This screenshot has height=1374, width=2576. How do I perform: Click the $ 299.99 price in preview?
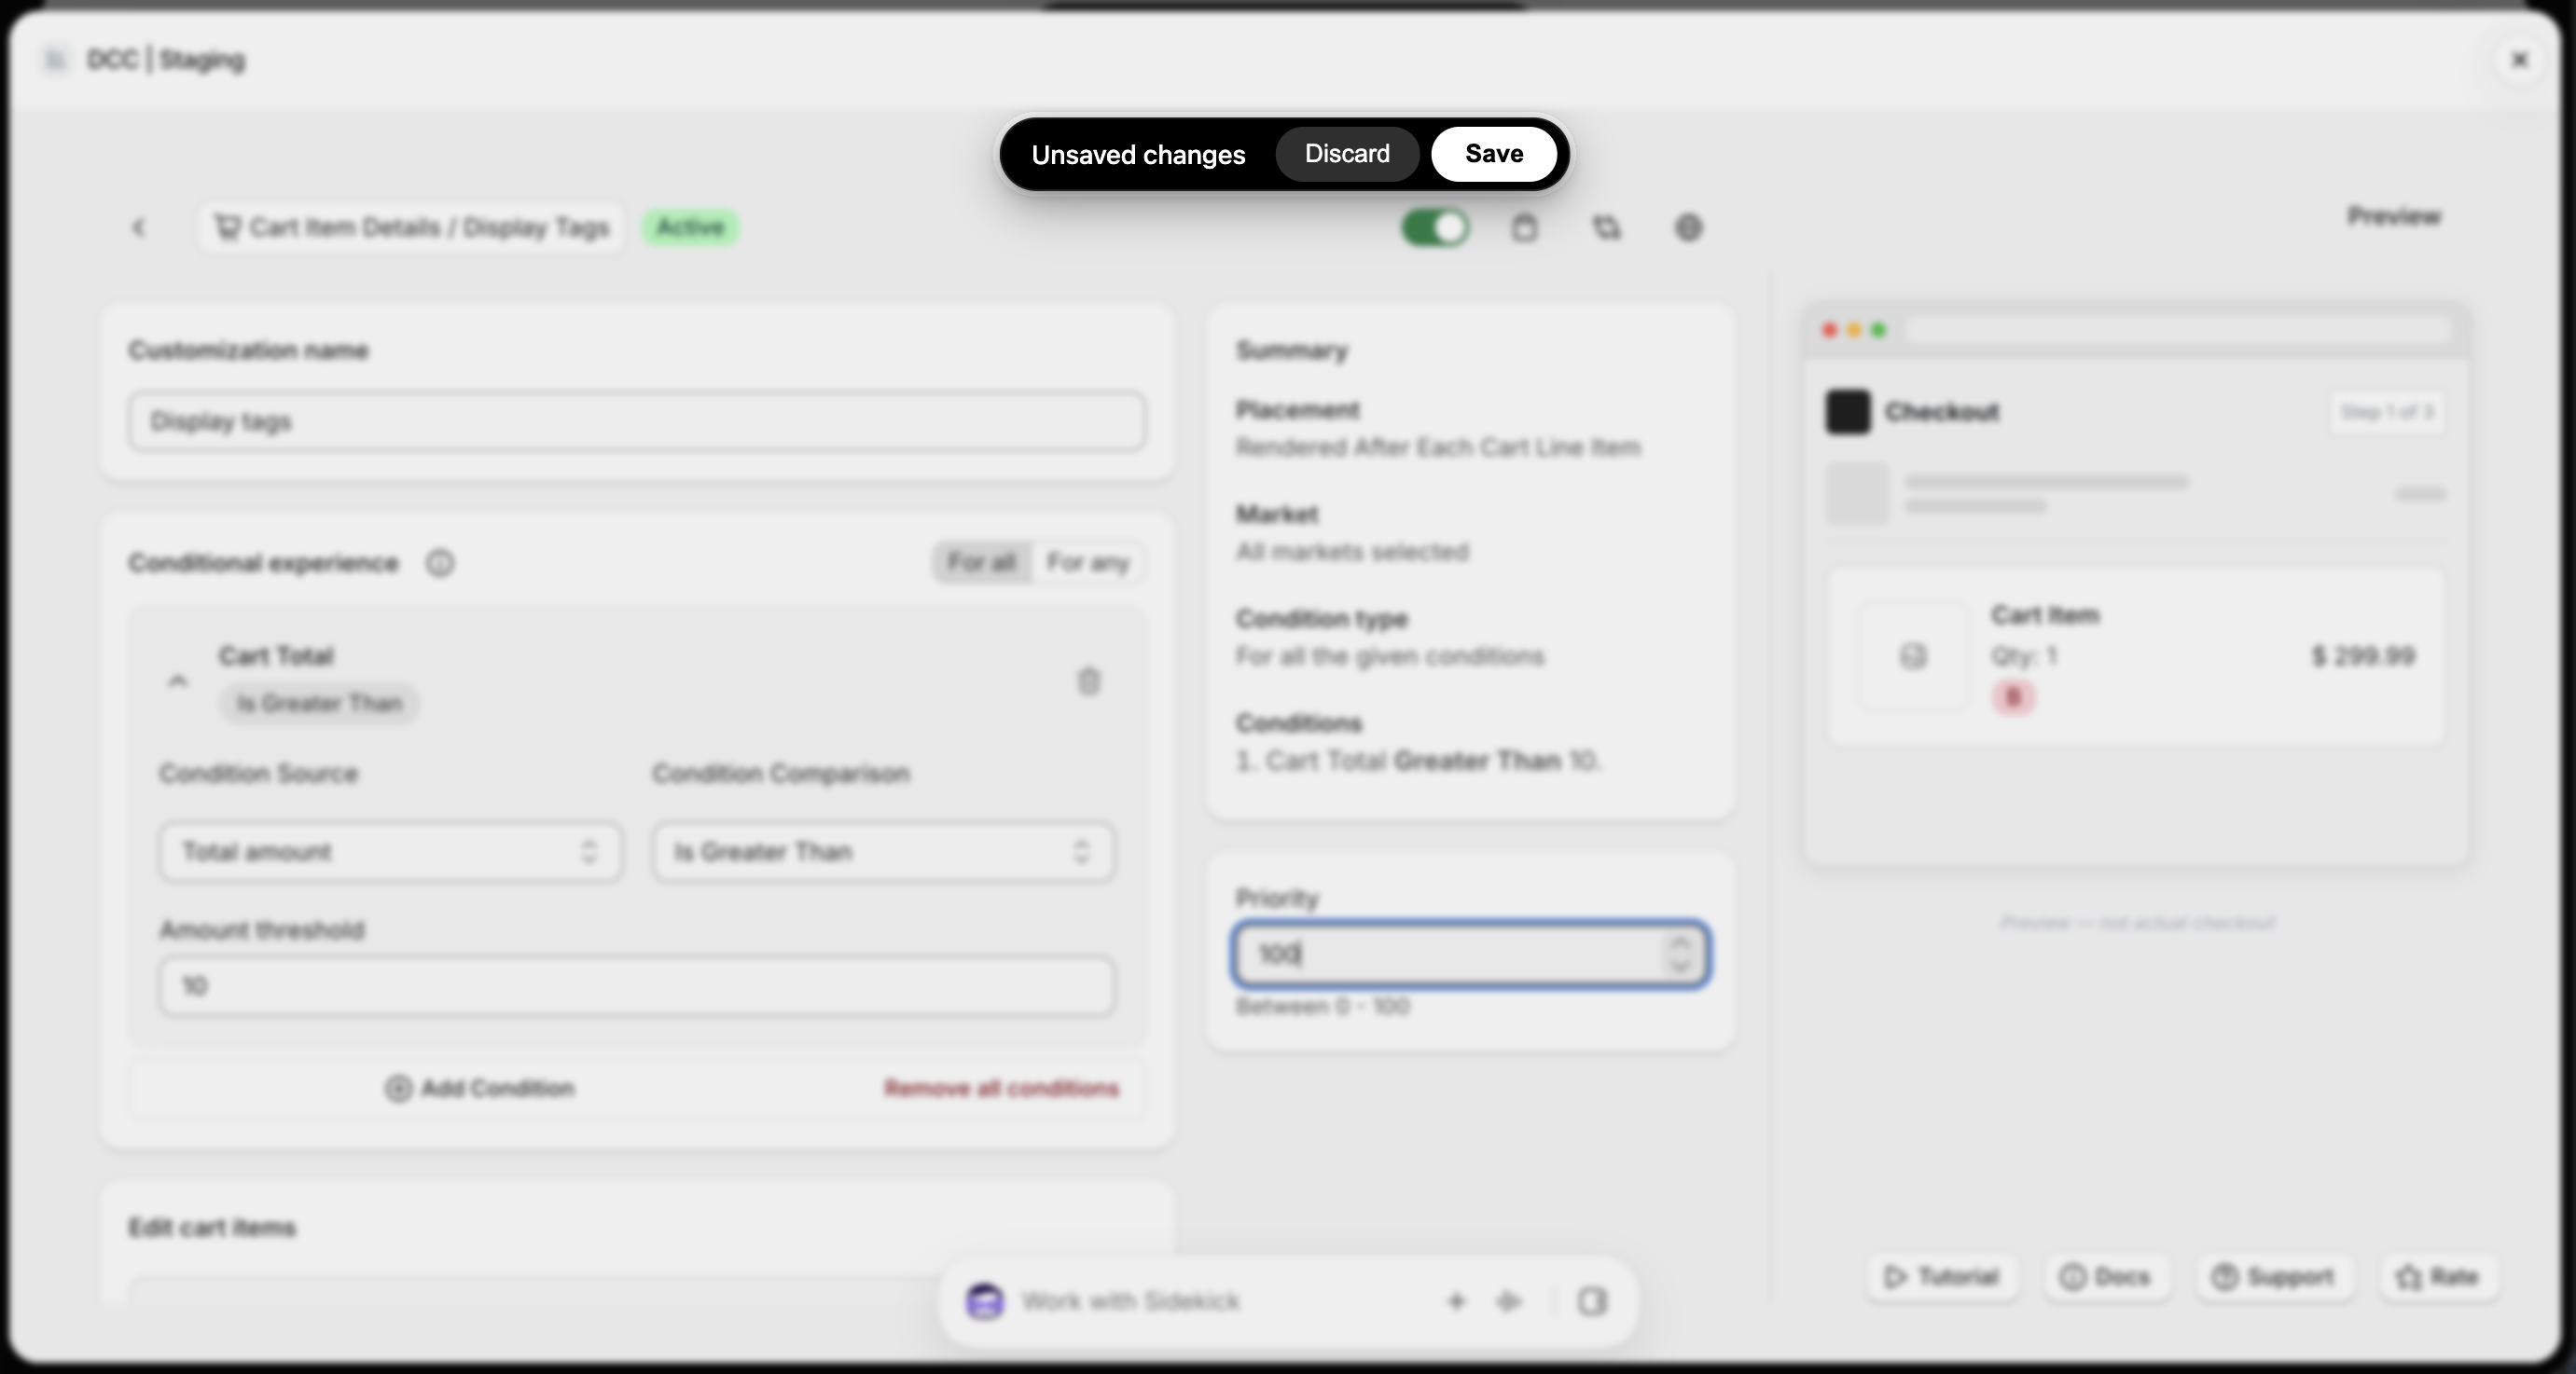tap(2363, 656)
